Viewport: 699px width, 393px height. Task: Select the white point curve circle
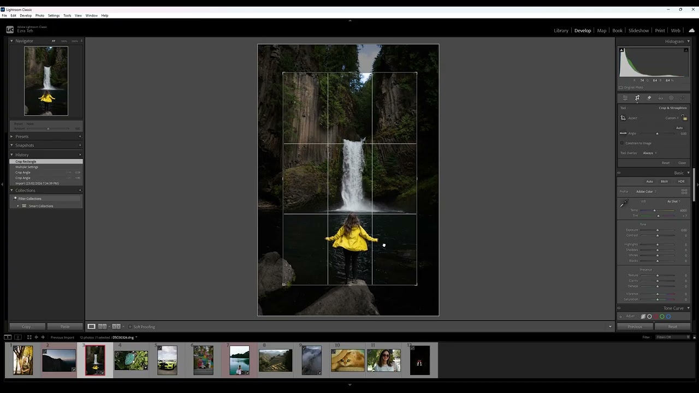pyautogui.click(x=649, y=317)
